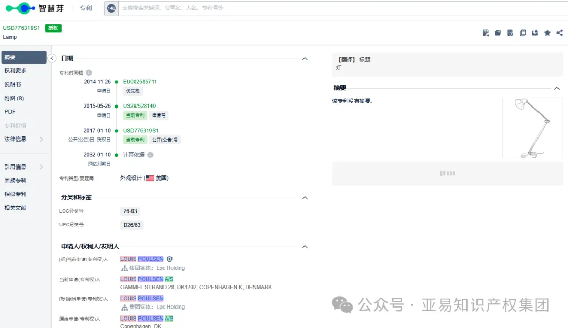The height and width of the screenshot is (328, 568).
Task: Collapse the left sidebar with the arrow button
Action: pyautogui.click(x=52, y=58)
